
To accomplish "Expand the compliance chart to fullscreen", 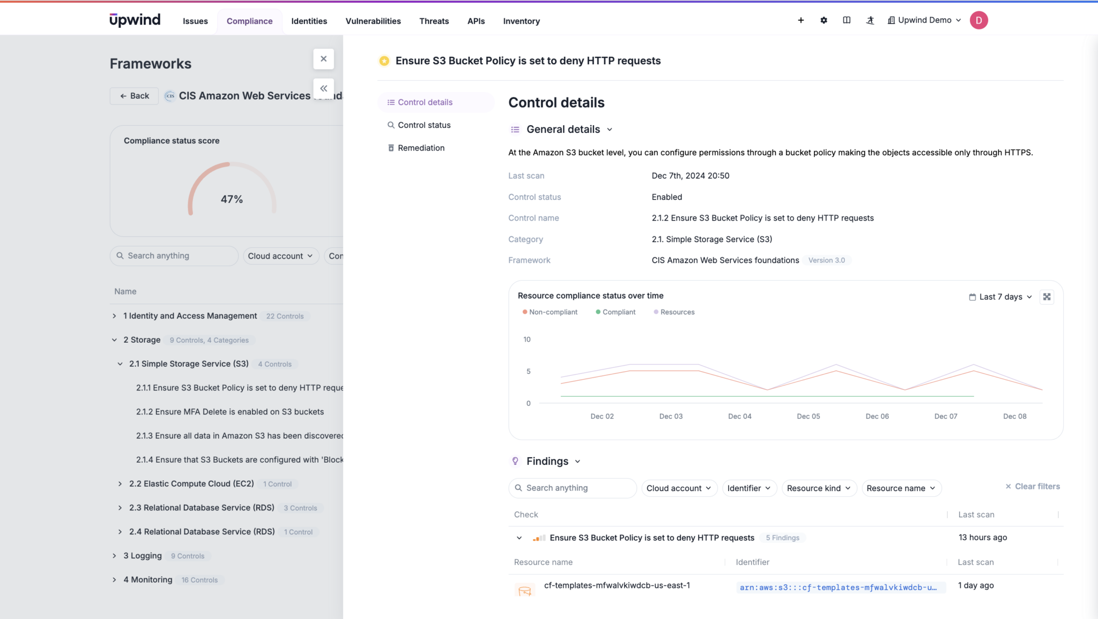I will pyautogui.click(x=1047, y=297).
